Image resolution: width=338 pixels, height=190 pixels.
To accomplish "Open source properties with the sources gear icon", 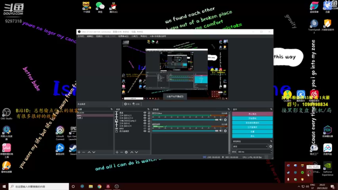I will pos(126,152).
